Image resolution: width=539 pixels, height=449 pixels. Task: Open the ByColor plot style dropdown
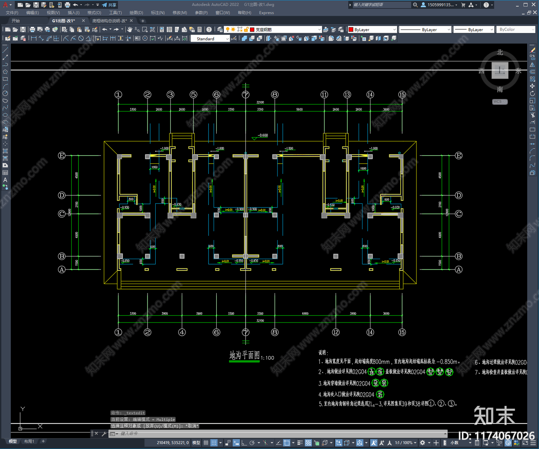(515, 30)
